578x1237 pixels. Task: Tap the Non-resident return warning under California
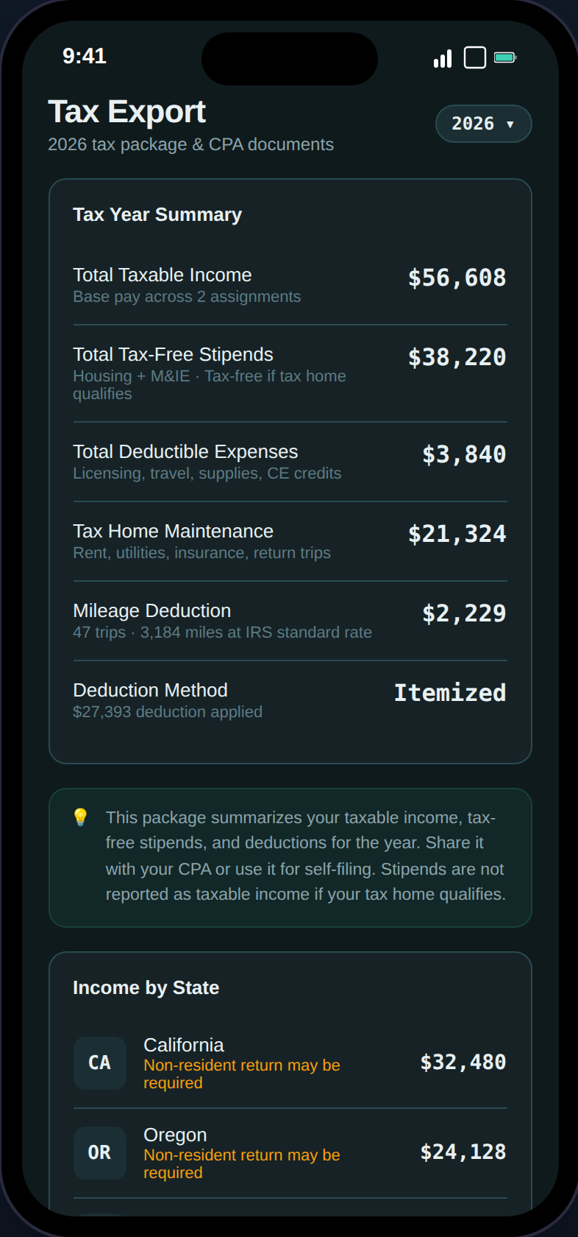(x=242, y=1074)
